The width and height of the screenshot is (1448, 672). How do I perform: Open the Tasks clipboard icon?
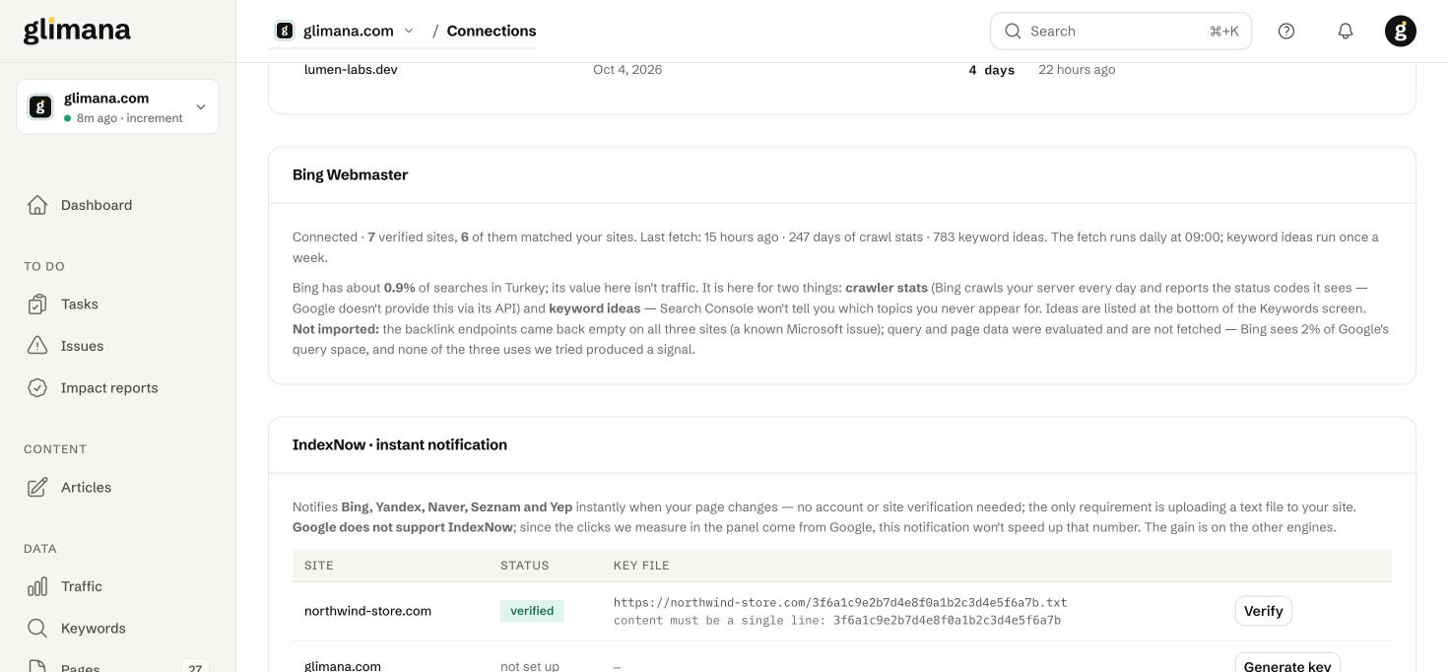point(37,304)
